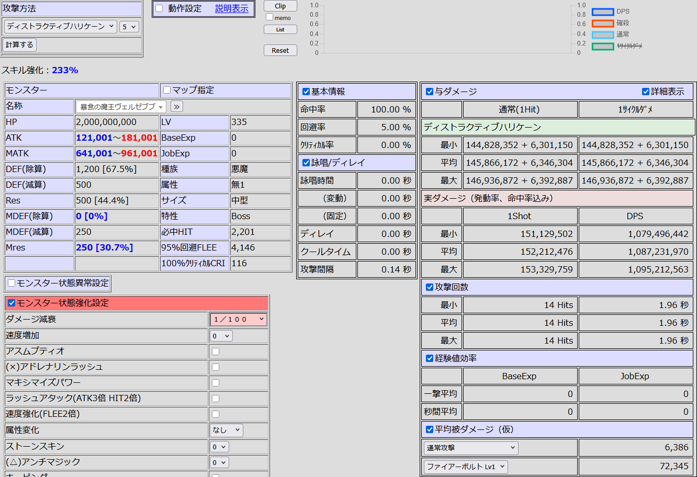Uncheck the 詳細表示 checkbox

click(646, 92)
